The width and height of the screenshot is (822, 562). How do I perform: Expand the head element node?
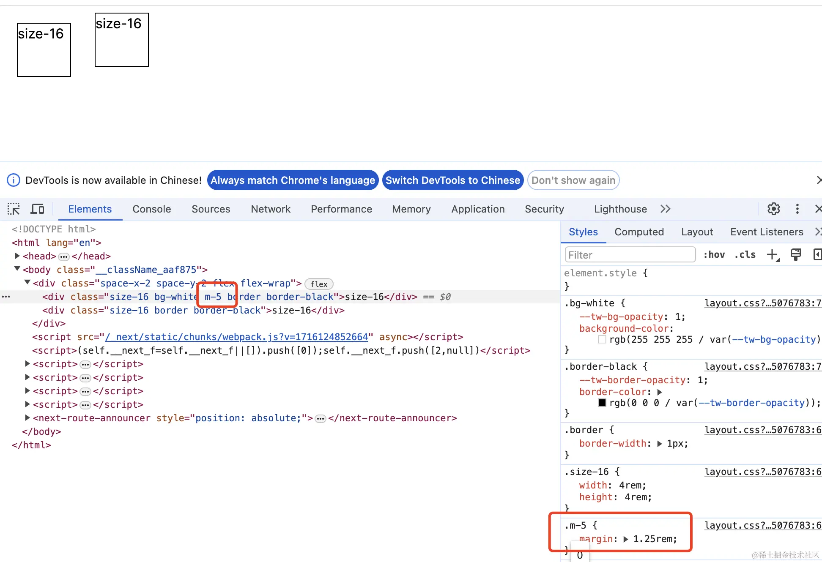pyautogui.click(x=17, y=256)
